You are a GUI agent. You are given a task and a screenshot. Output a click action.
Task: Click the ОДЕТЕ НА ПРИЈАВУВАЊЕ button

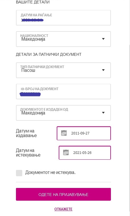click(63, 194)
